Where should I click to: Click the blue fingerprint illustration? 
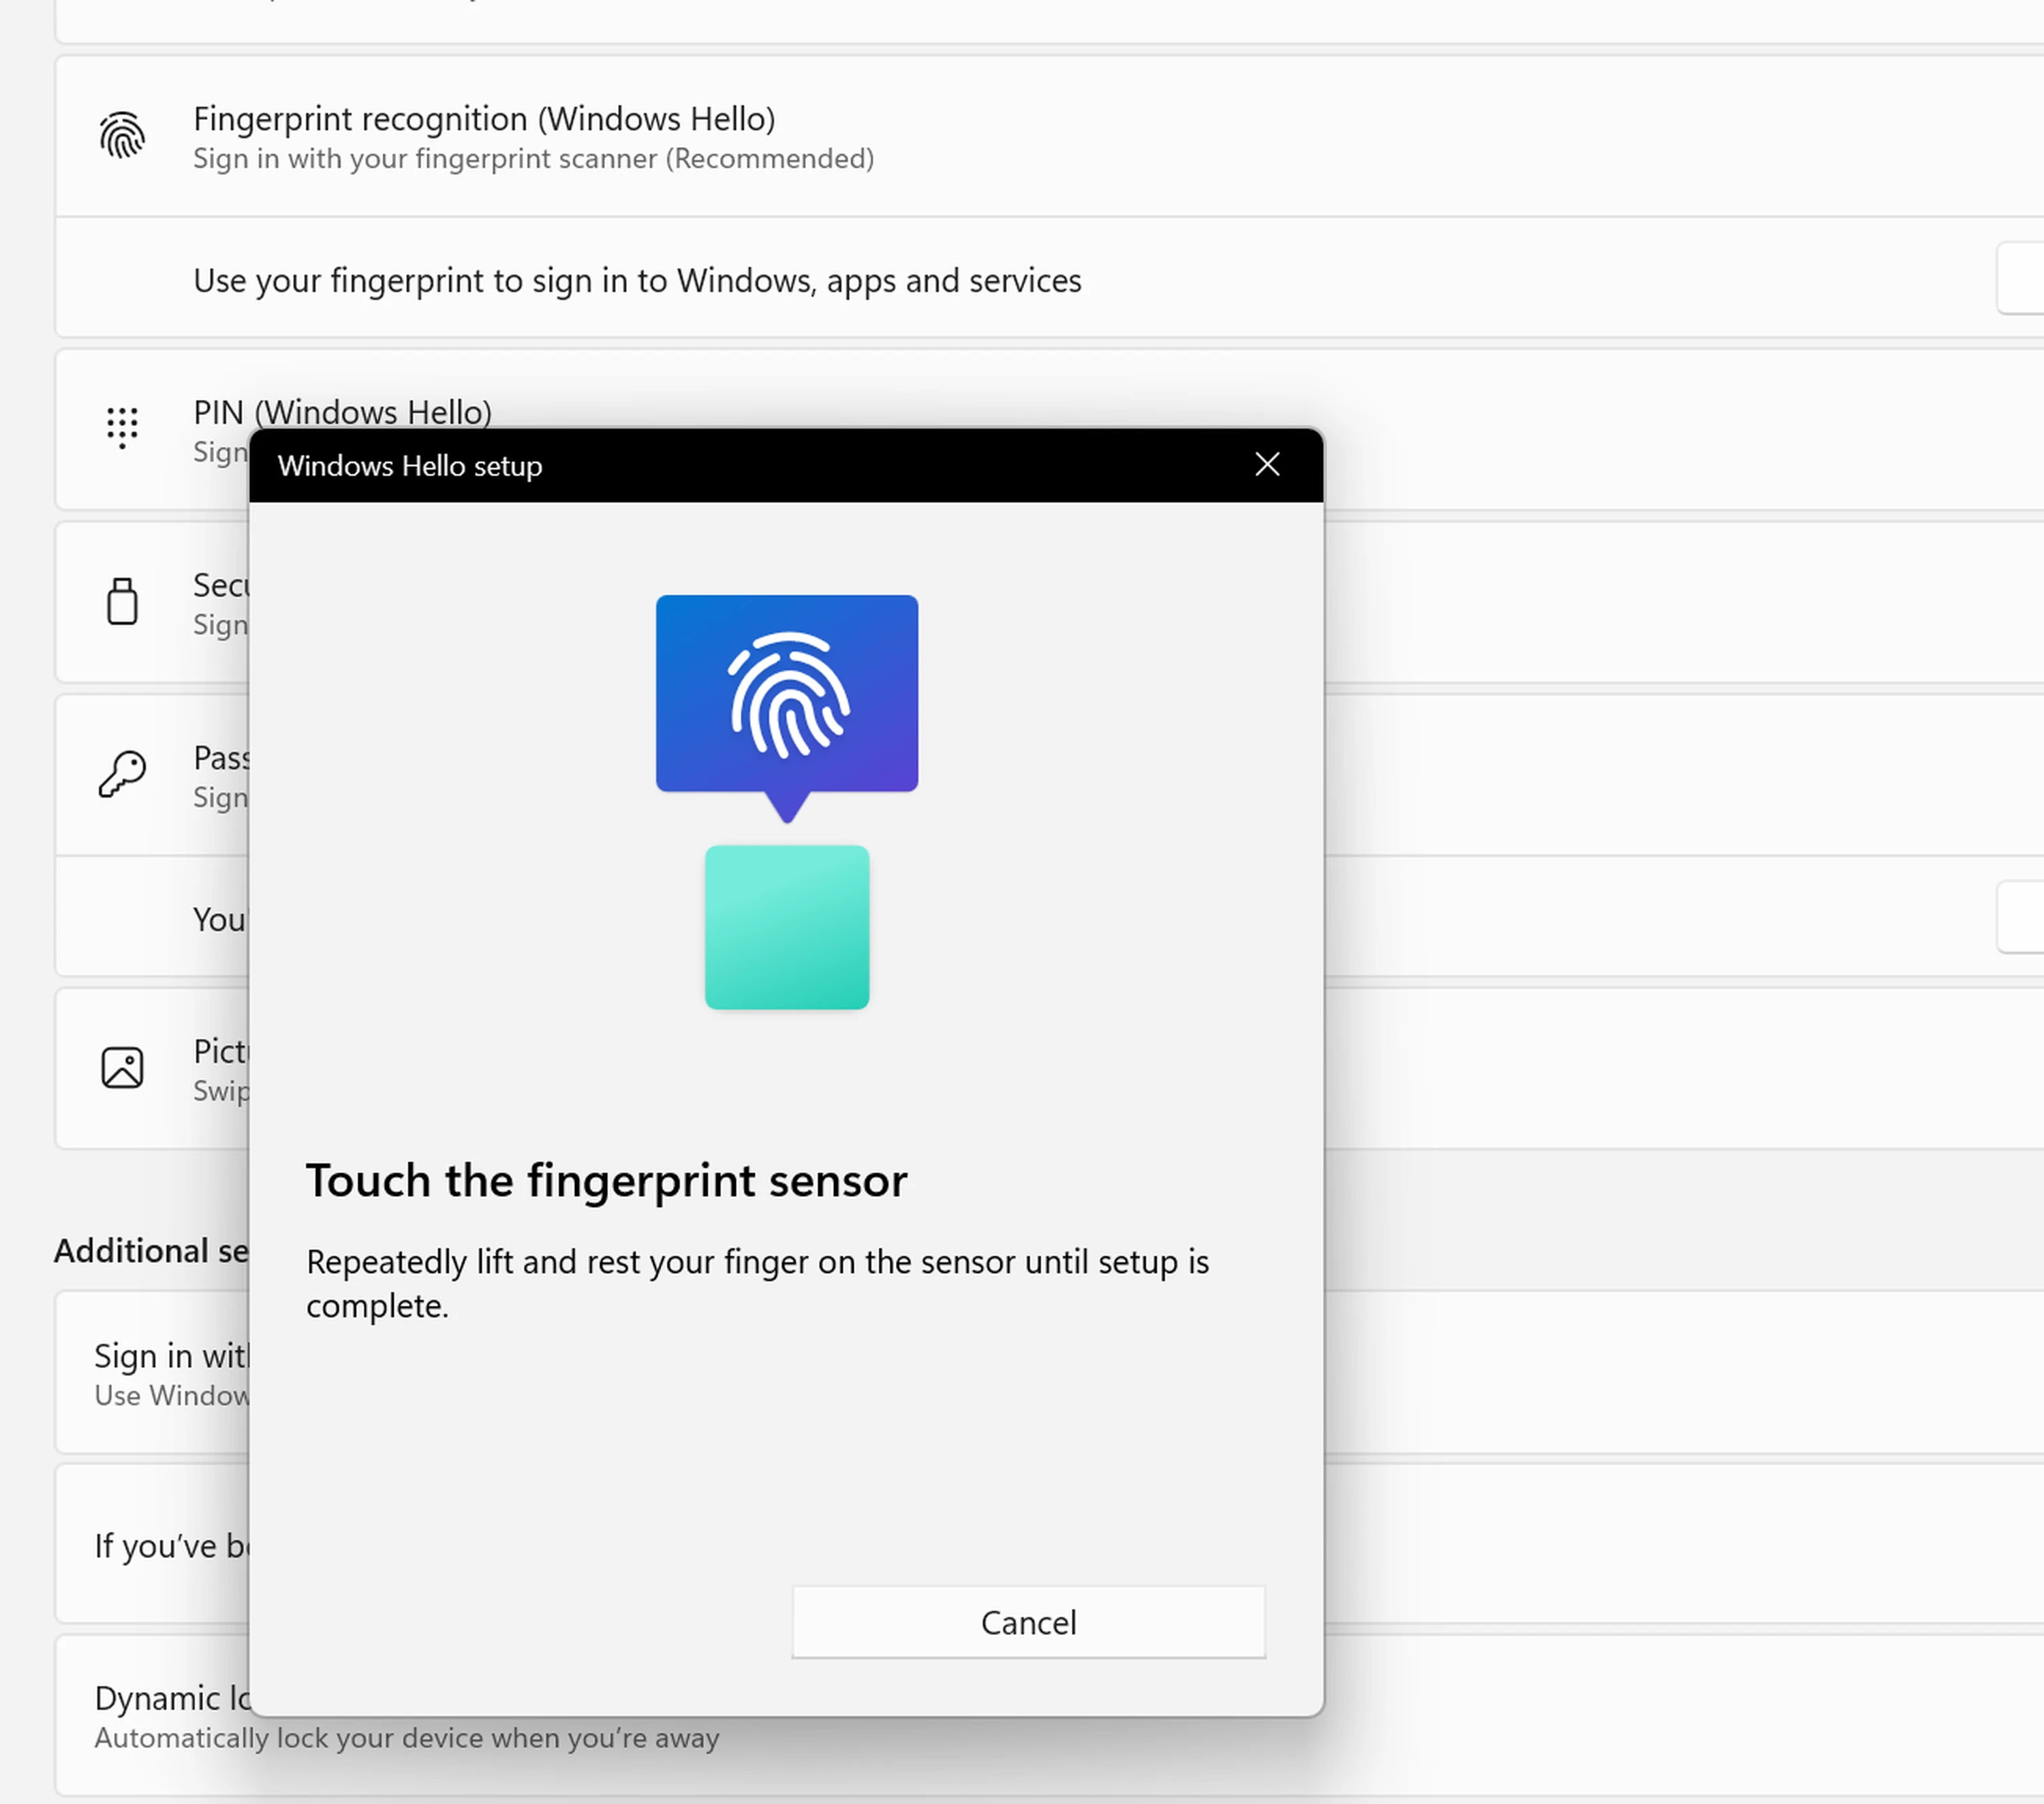tap(787, 694)
